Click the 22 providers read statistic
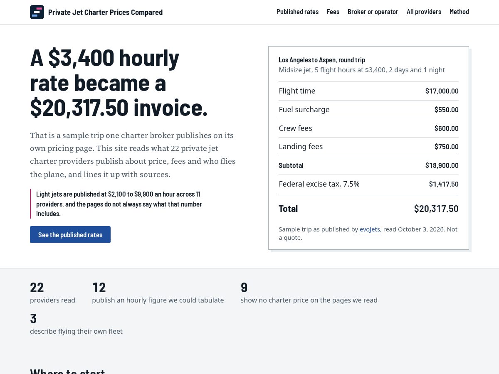499x374 pixels. tap(52, 293)
